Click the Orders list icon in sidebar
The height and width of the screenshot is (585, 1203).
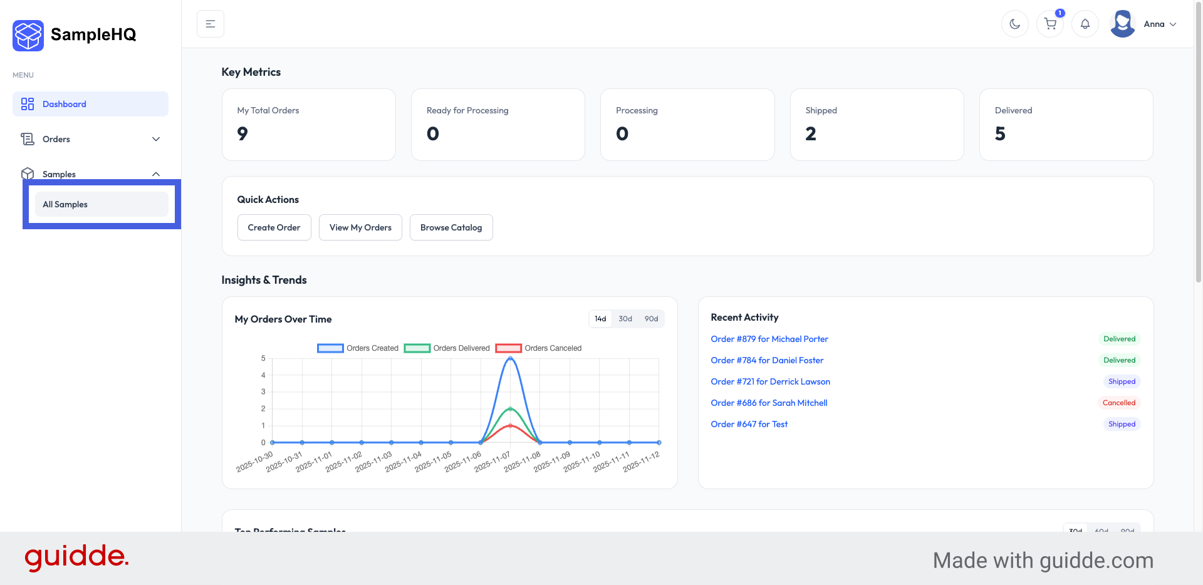click(x=28, y=139)
